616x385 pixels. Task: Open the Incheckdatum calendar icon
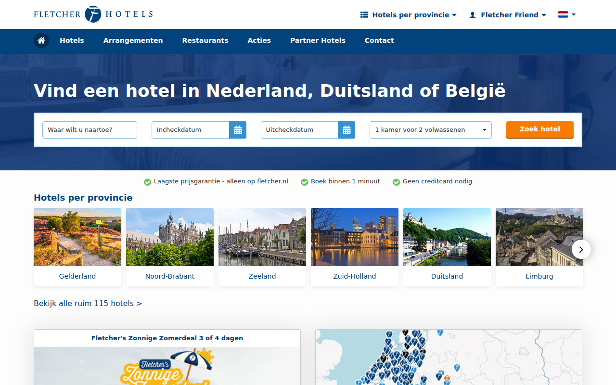click(238, 130)
